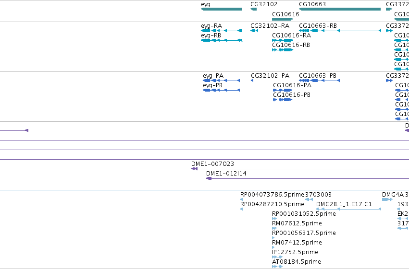The image size is (409, 269).
Task: Click CG10616-PA protein feature
Action: click(x=283, y=90)
